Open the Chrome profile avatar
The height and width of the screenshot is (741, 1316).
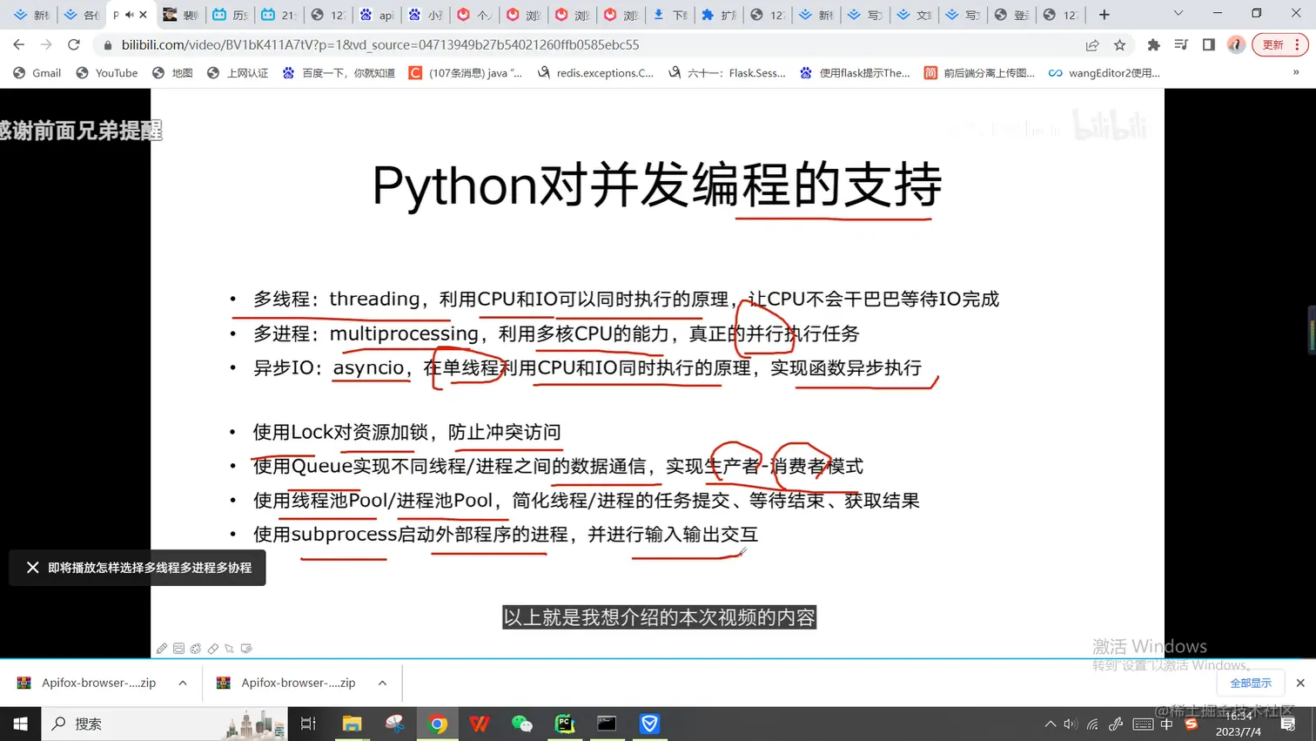pos(1236,44)
